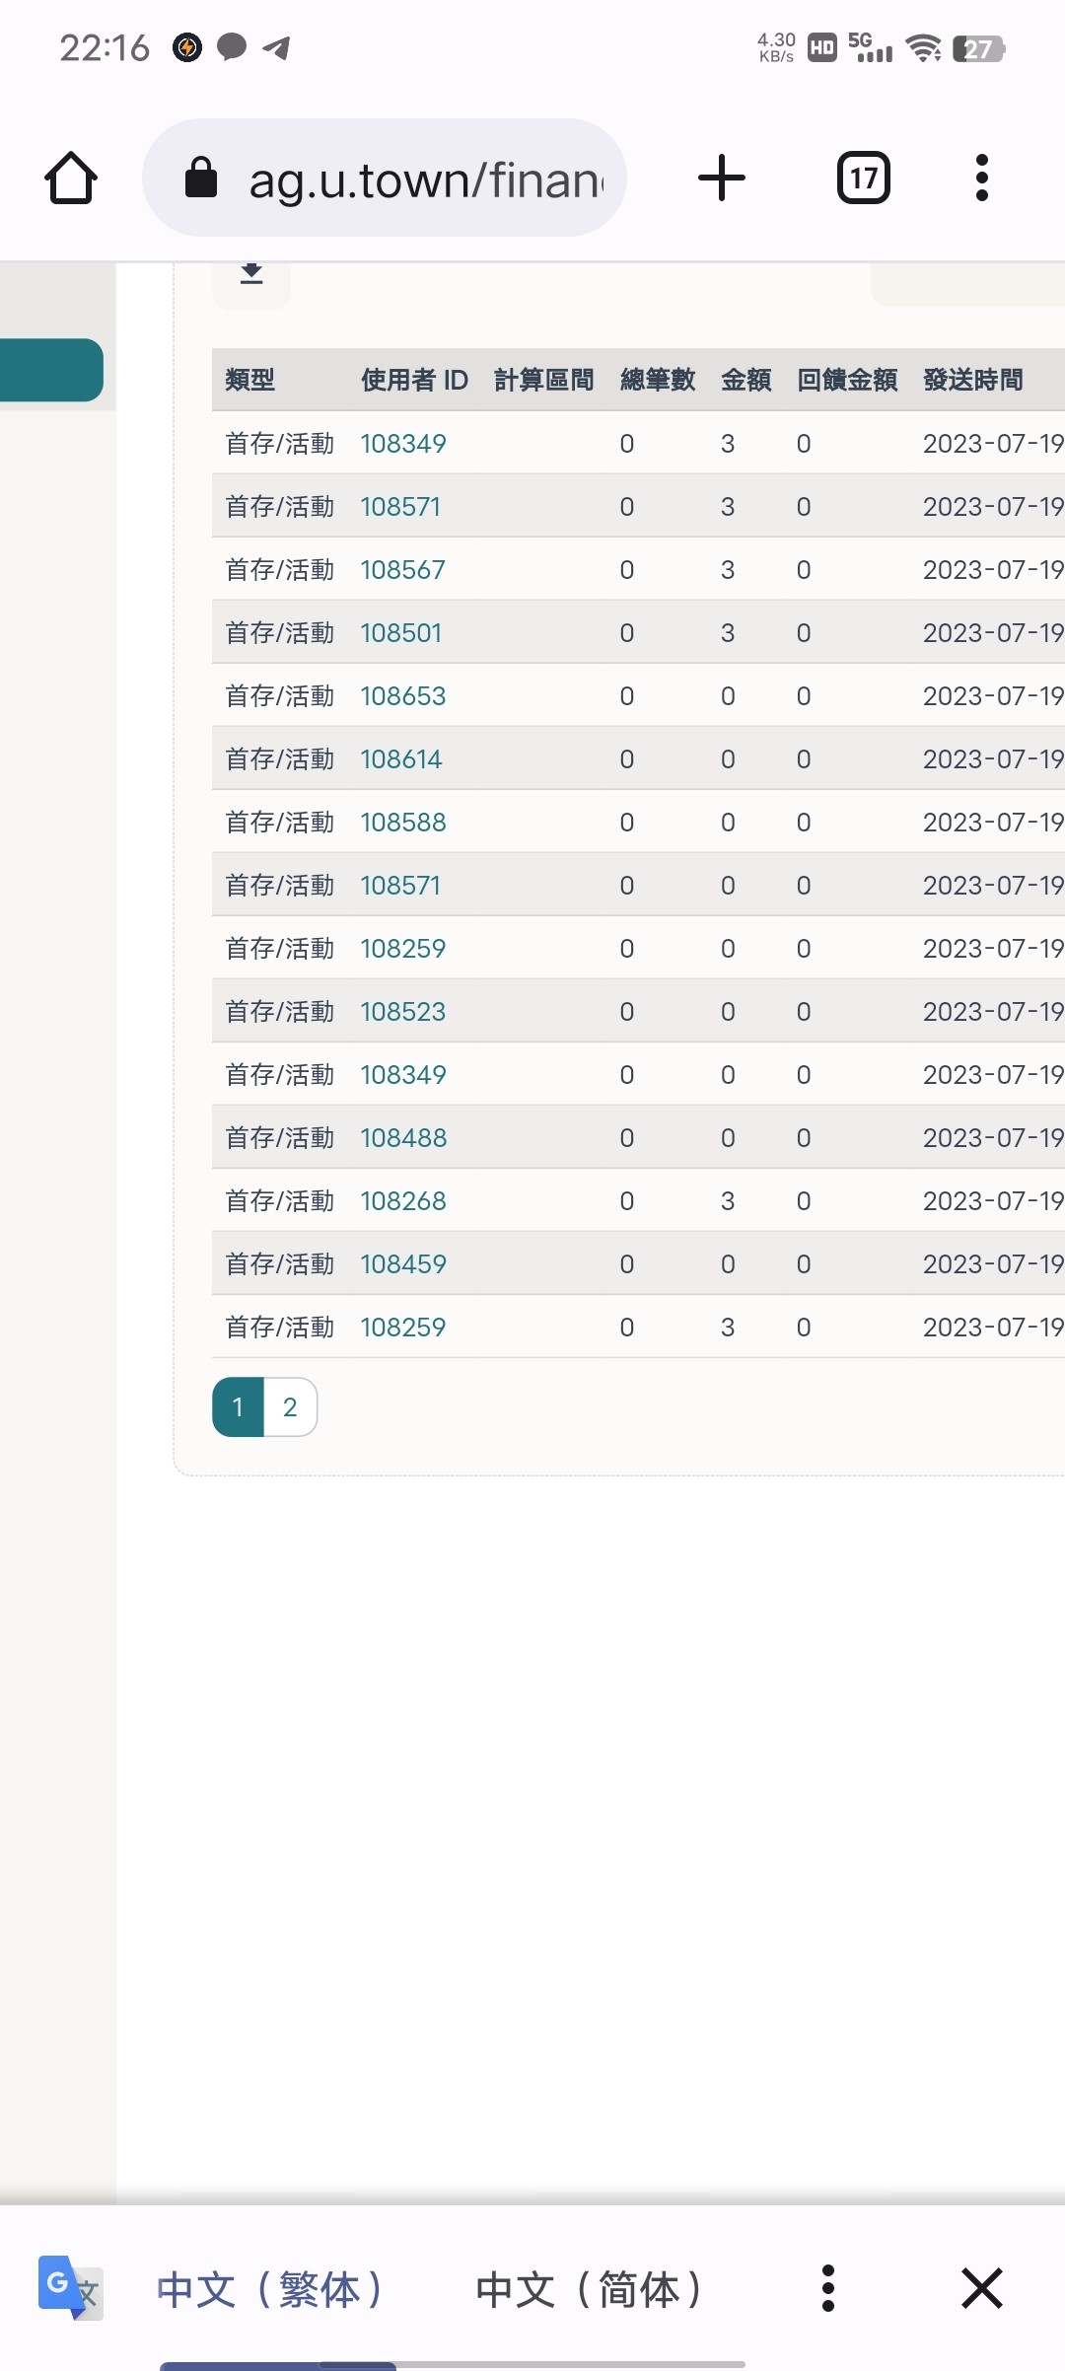Click the download export icon above table
This screenshot has width=1065, height=2371.
pyautogui.click(x=251, y=275)
